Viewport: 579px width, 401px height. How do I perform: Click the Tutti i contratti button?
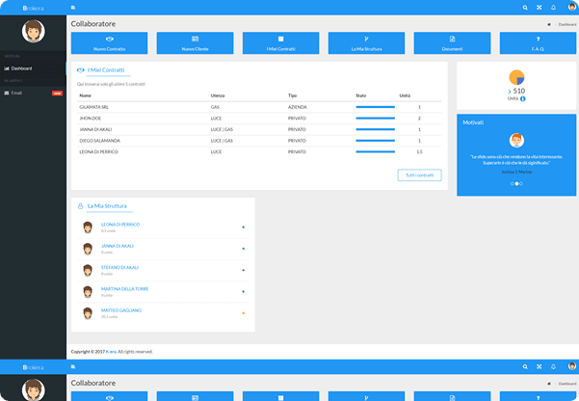(x=420, y=174)
